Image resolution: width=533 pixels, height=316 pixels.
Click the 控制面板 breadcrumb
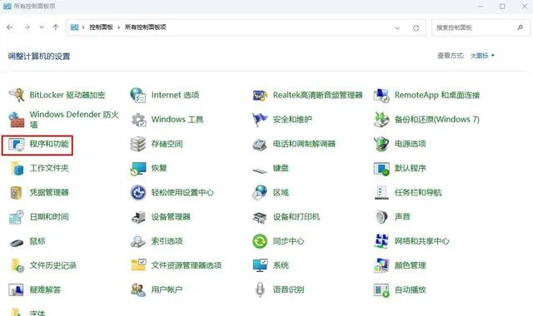(x=101, y=27)
